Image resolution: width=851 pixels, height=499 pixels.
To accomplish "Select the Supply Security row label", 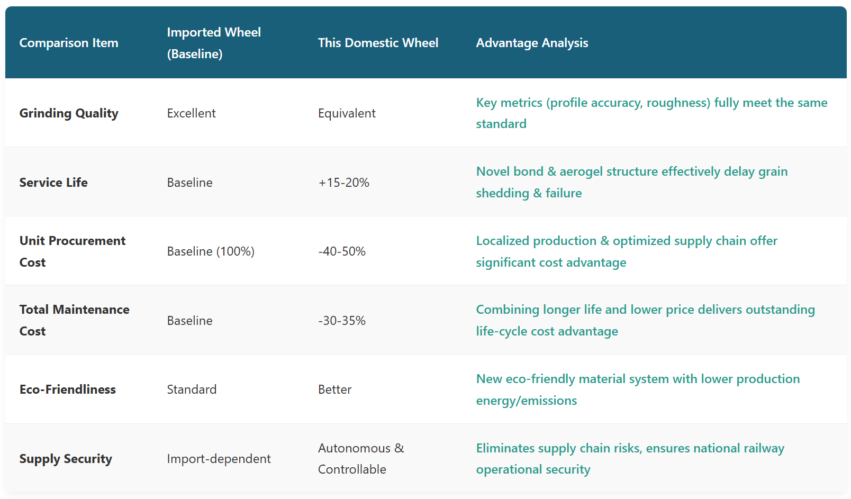I will tap(66, 459).
